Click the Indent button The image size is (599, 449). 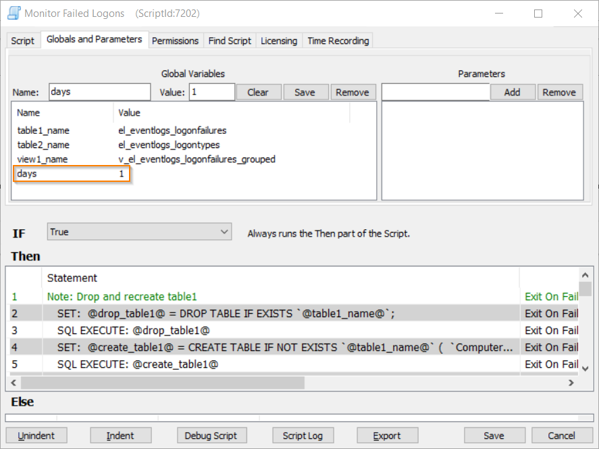tap(120, 435)
